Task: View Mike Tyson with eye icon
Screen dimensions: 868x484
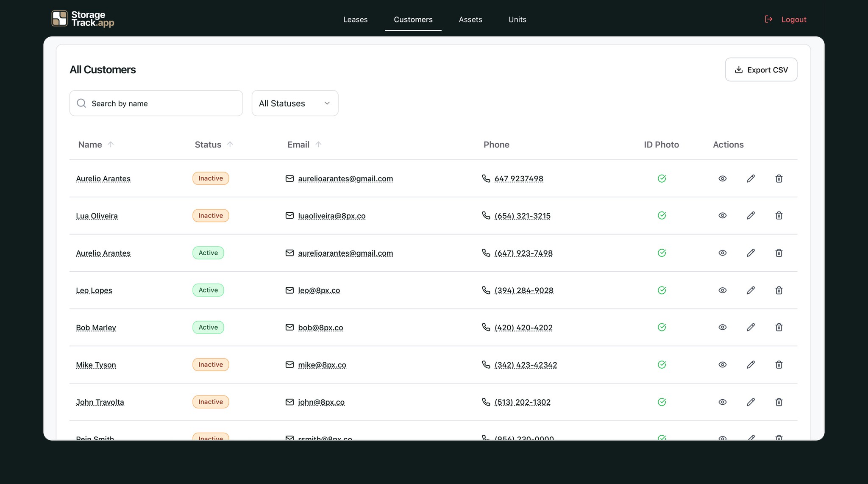Action: pos(723,364)
